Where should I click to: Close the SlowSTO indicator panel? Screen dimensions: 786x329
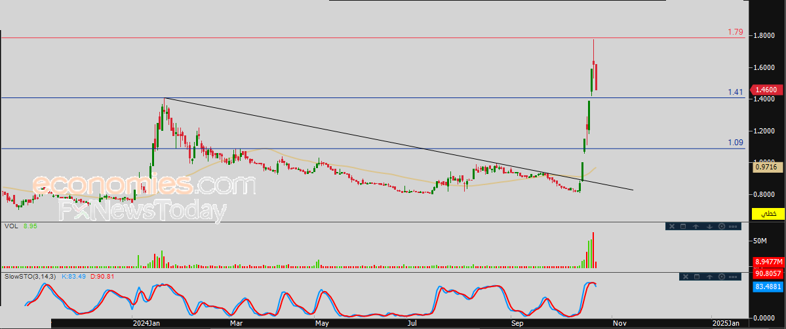tap(686, 277)
